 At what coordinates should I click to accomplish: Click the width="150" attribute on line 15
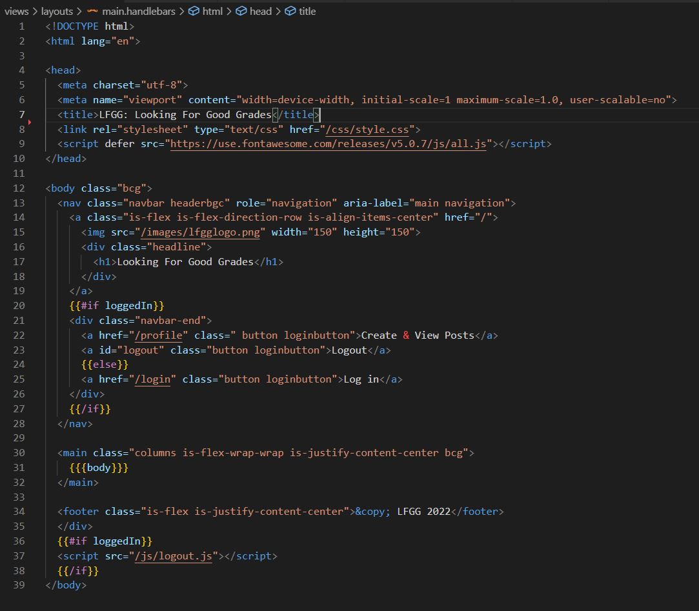tap(305, 232)
